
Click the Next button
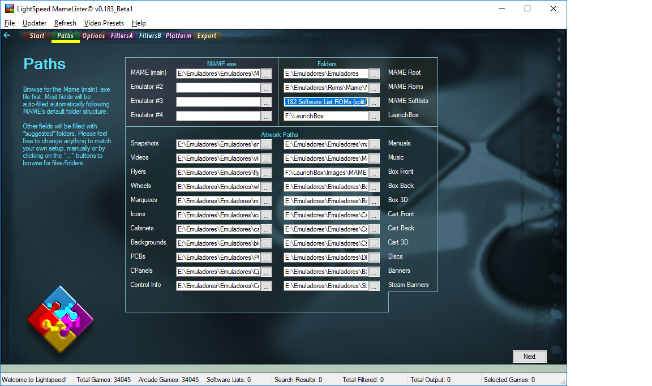529,357
